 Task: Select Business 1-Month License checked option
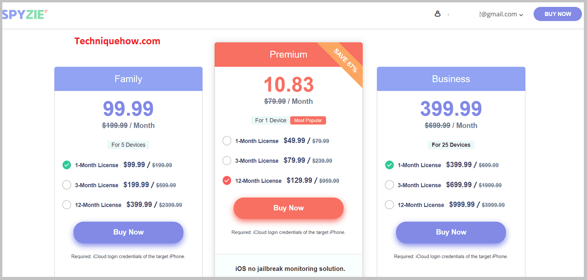[389, 165]
